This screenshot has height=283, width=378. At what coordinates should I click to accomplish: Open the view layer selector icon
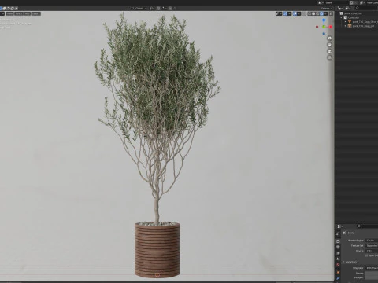pos(362,2)
